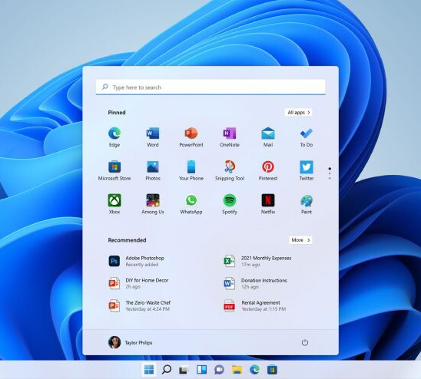
Task: Open Microsoft Store pinned app
Action: 114,170
